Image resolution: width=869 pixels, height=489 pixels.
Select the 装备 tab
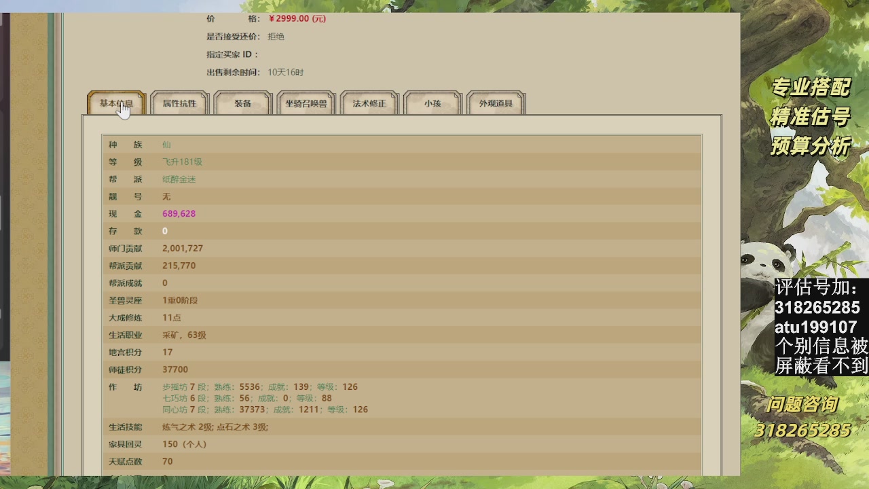coord(243,103)
